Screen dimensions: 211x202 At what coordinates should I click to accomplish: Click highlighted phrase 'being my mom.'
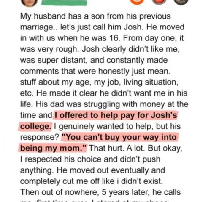(53, 148)
